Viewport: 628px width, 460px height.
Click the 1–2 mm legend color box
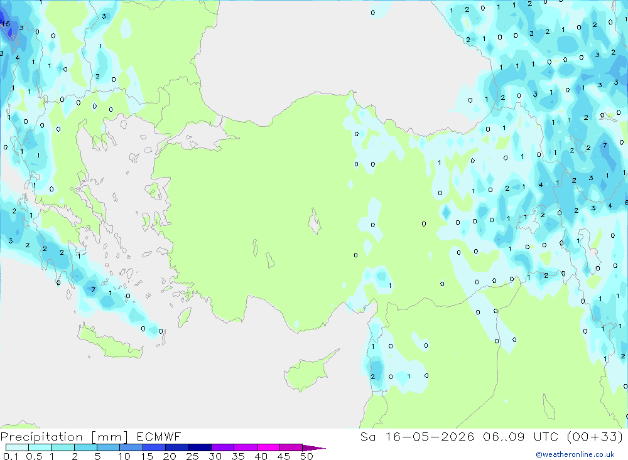63,447
